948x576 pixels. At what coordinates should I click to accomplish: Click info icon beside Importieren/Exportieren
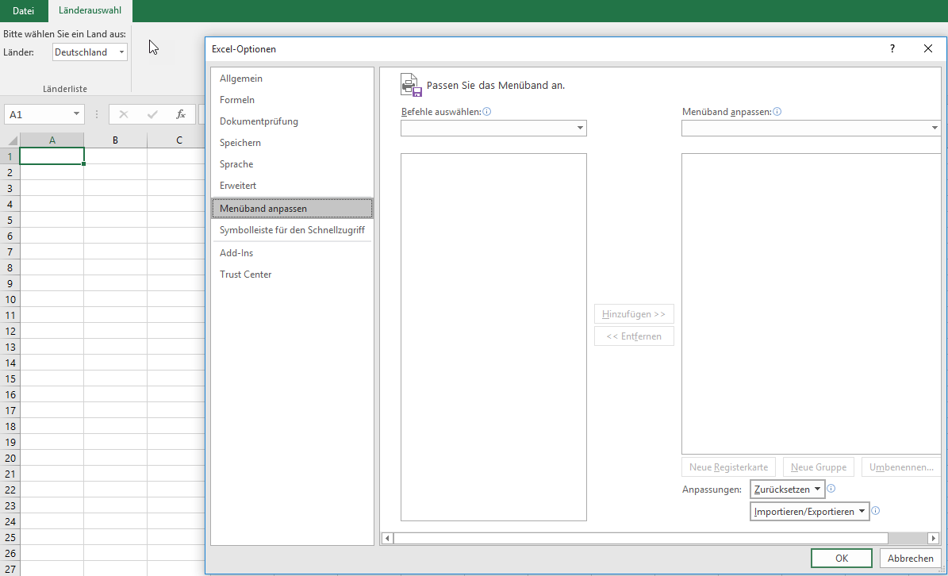876,511
